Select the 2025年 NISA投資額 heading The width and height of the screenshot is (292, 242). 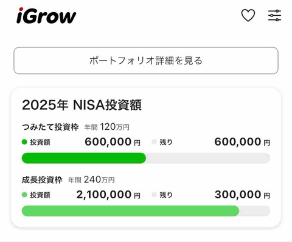[82, 105]
